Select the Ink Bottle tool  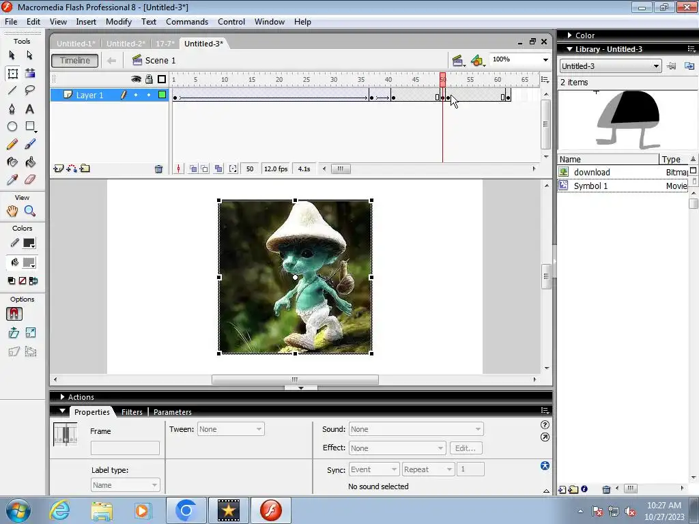12,162
